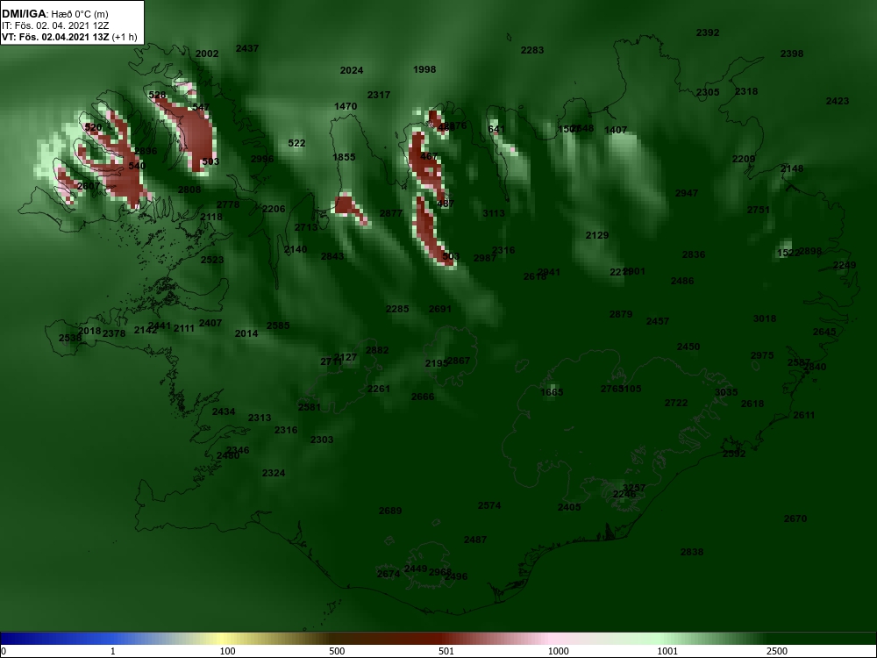The width and height of the screenshot is (877, 658).
Task: Select the 2437 value label
Action: (x=247, y=48)
